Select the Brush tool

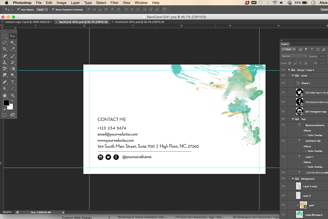coord(13,56)
